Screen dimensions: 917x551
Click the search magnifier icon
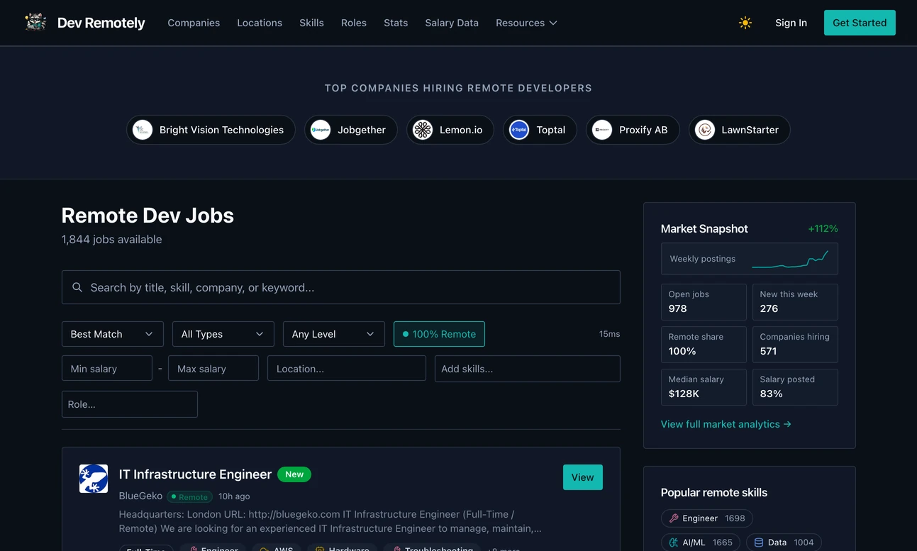[77, 287]
